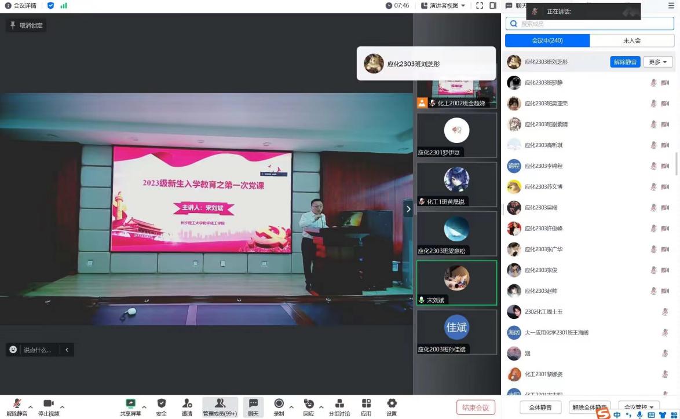Image resolution: width=680 pixels, height=419 pixels.
Task: Select the 会议中(240) tab
Action: 547,41
